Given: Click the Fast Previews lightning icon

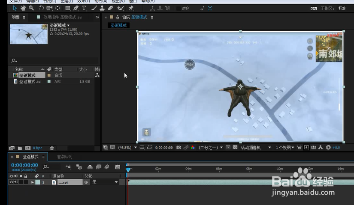Looking at the screenshot, I should coord(306,148).
